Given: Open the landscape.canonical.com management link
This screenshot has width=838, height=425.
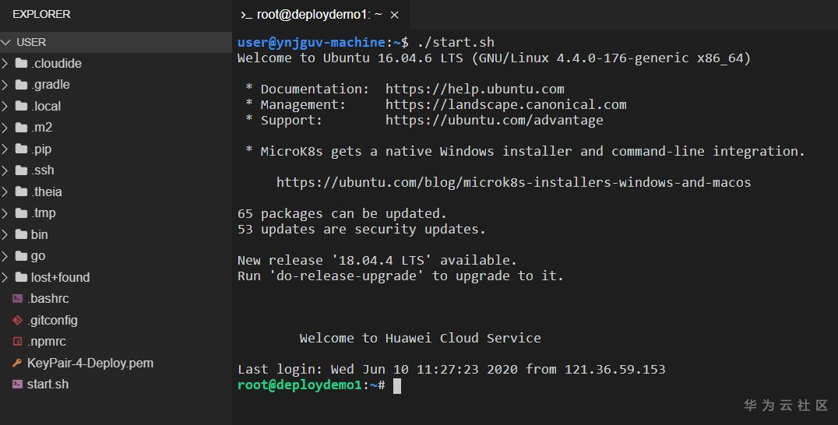Looking at the screenshot, I should coord(505,104).
